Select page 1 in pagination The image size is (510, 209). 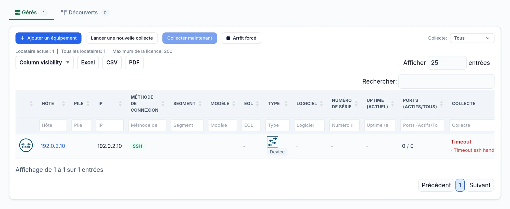[x=460, y=185]
